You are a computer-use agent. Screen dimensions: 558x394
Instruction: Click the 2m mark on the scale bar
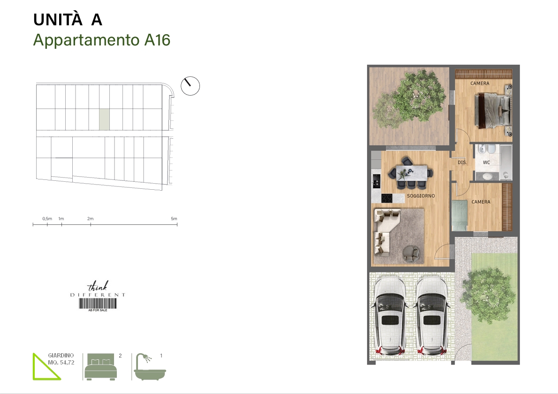point(91,224)
